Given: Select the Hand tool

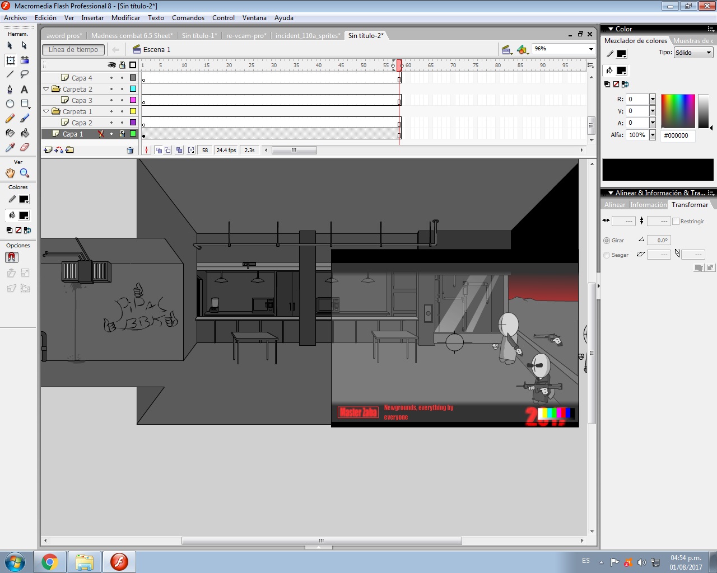Looking at the screenshot, I should 10,173.
